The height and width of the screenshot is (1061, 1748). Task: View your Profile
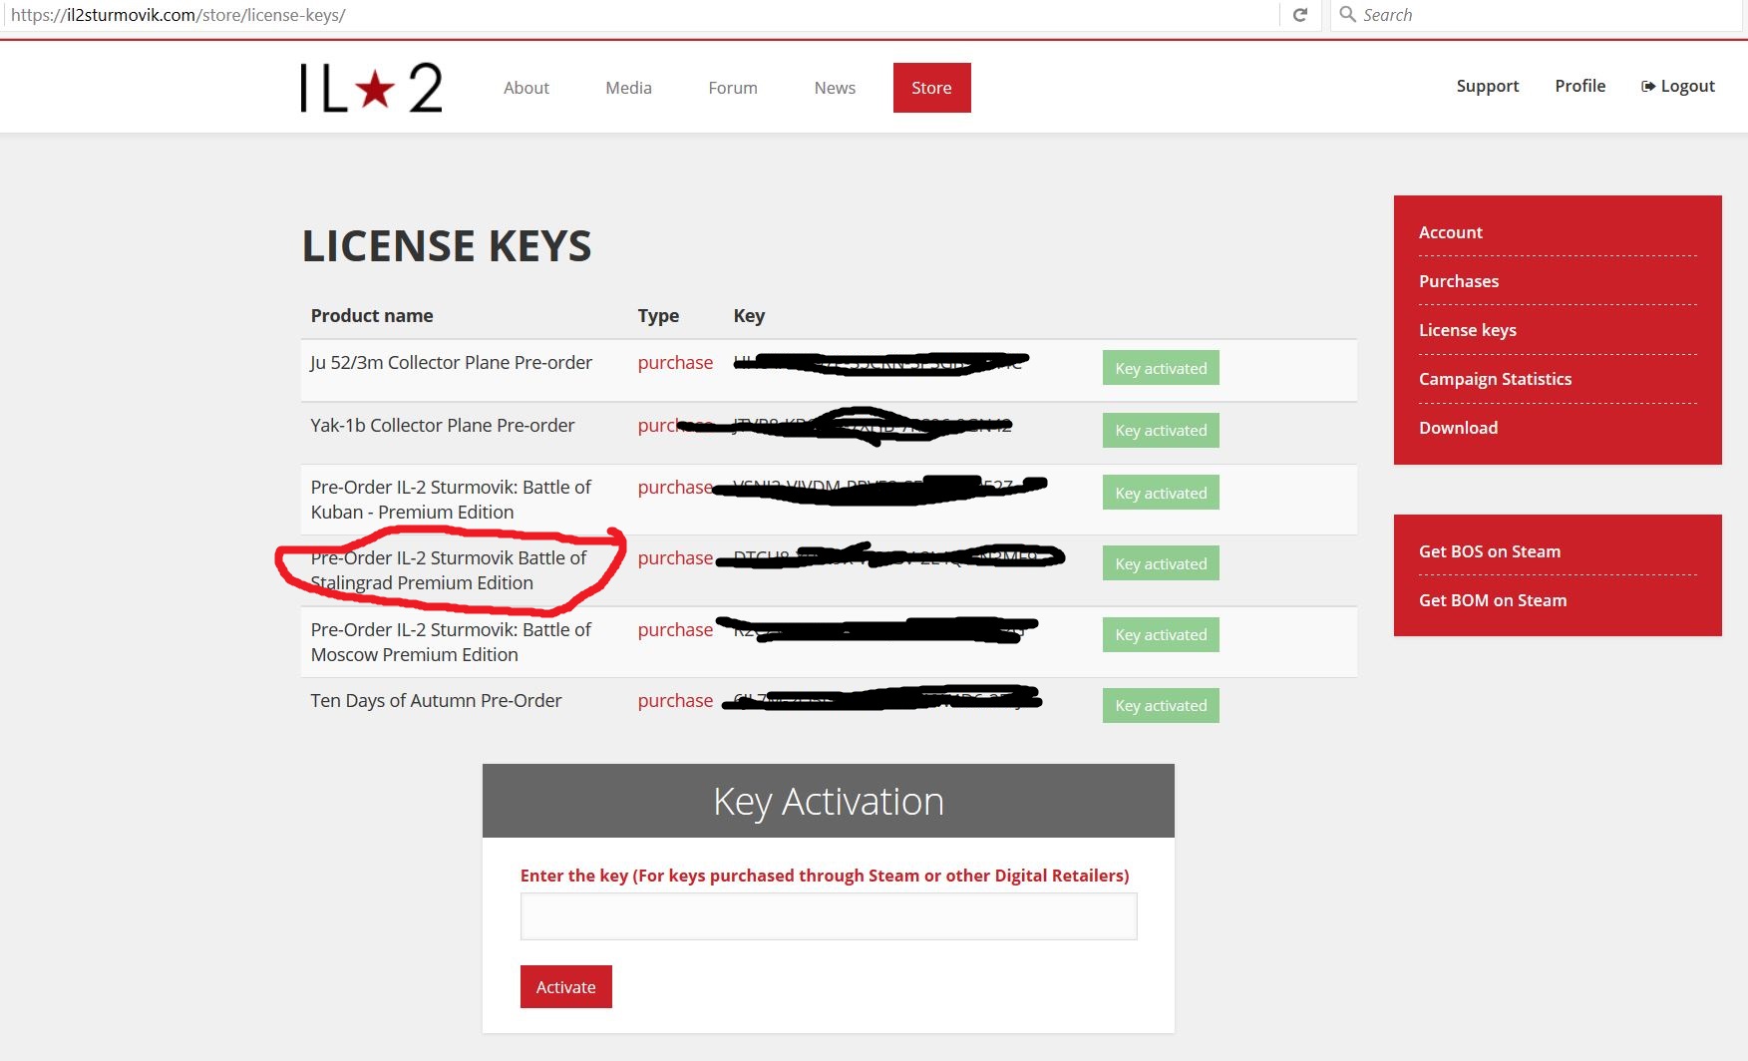click(x=1580, y=86)
